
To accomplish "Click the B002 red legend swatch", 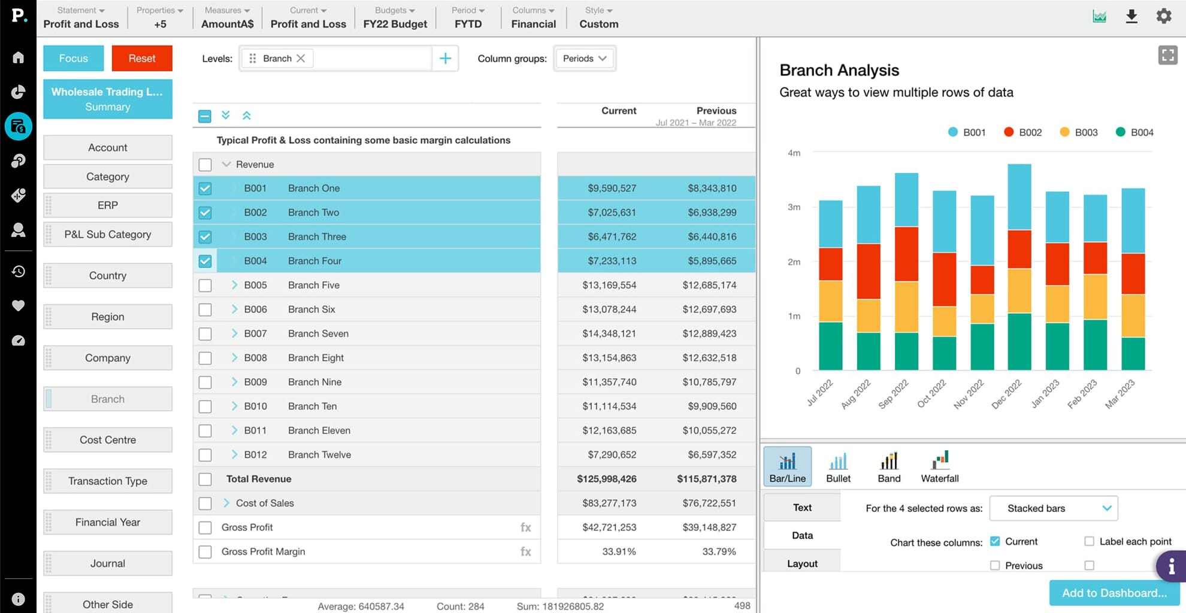I will click(x=1009, y=132).
